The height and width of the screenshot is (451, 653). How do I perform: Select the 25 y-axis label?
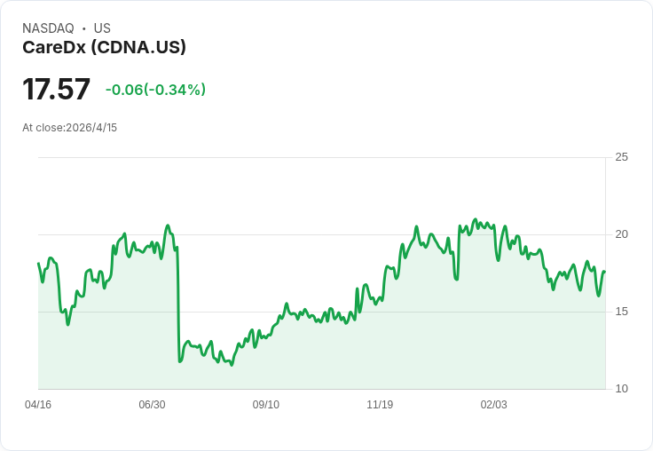(x=621, y=157)
